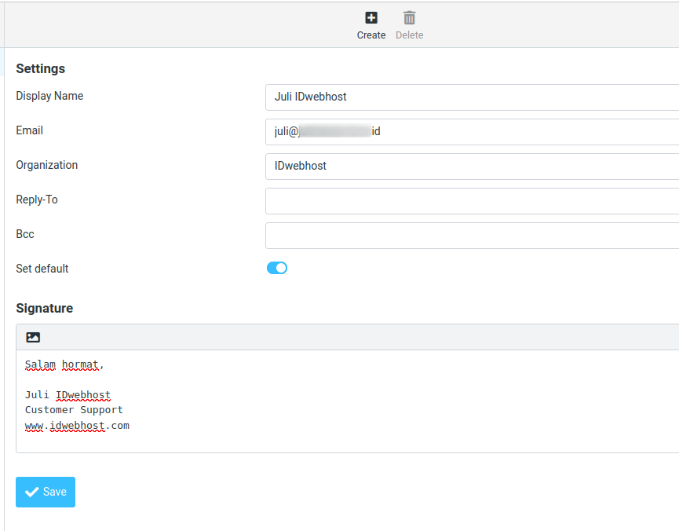Select the plus icon above the Create label
This screenshot has width=679, height=531.
tap(371, 17)
